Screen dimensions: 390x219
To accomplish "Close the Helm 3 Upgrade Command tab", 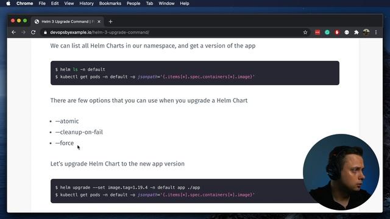I will tap(99, 22).
